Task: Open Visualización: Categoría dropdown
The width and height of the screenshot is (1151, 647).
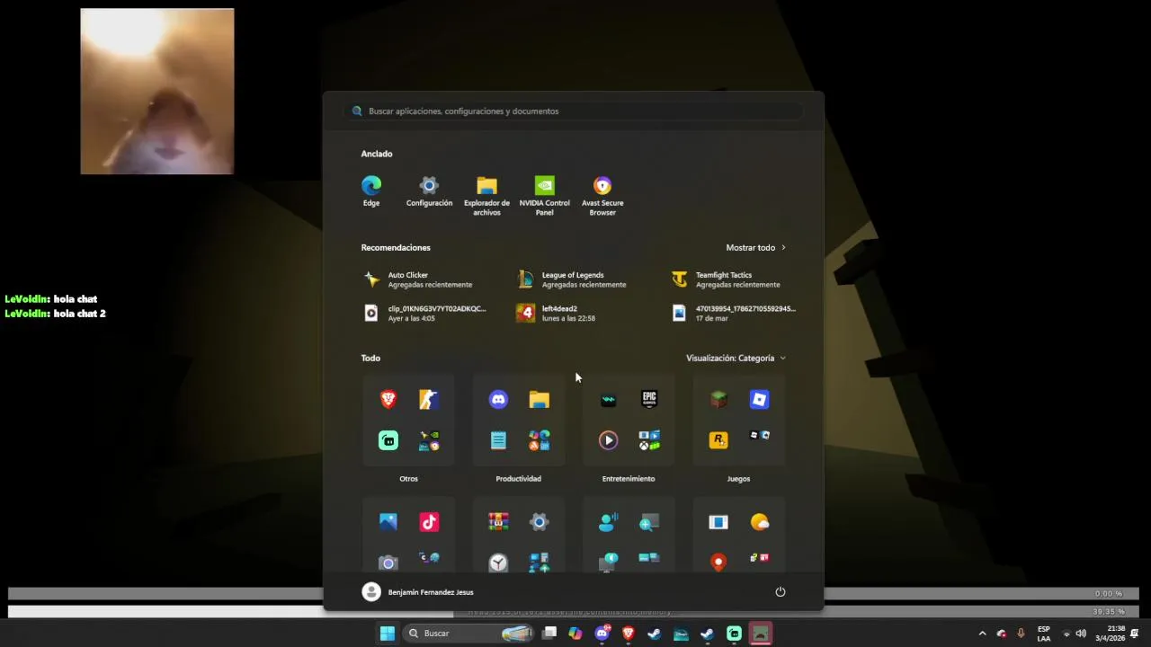Action: click(x=736, y=358)
